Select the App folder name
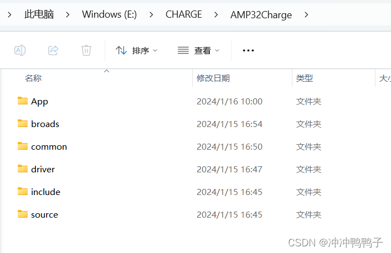 39,102
